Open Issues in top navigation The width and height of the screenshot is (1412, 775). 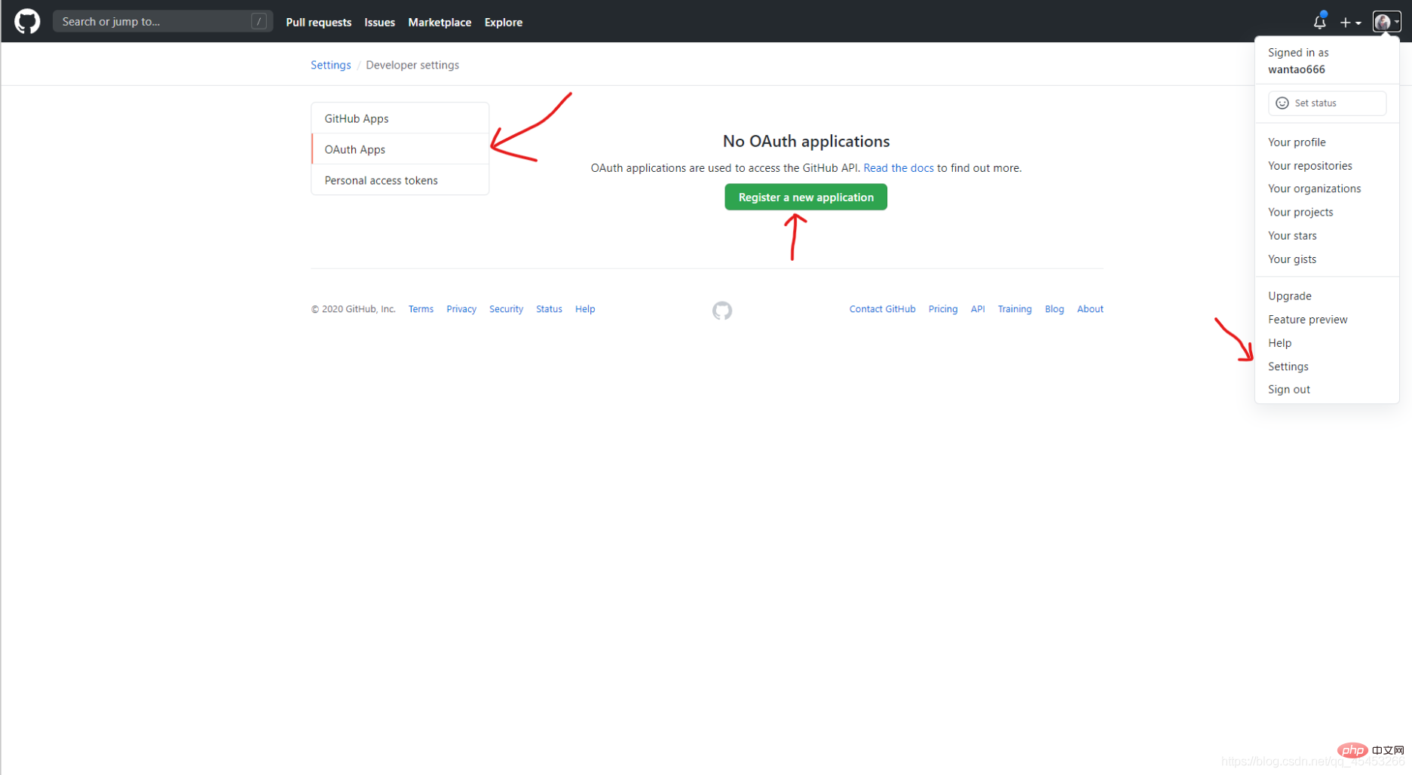(380, 23)
